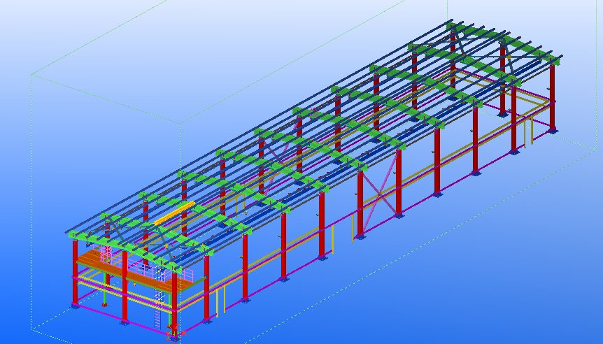Select the pink handrail on the mezzanine

click(x=137, y=268)
